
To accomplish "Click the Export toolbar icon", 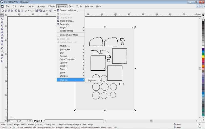I will 40,10.
